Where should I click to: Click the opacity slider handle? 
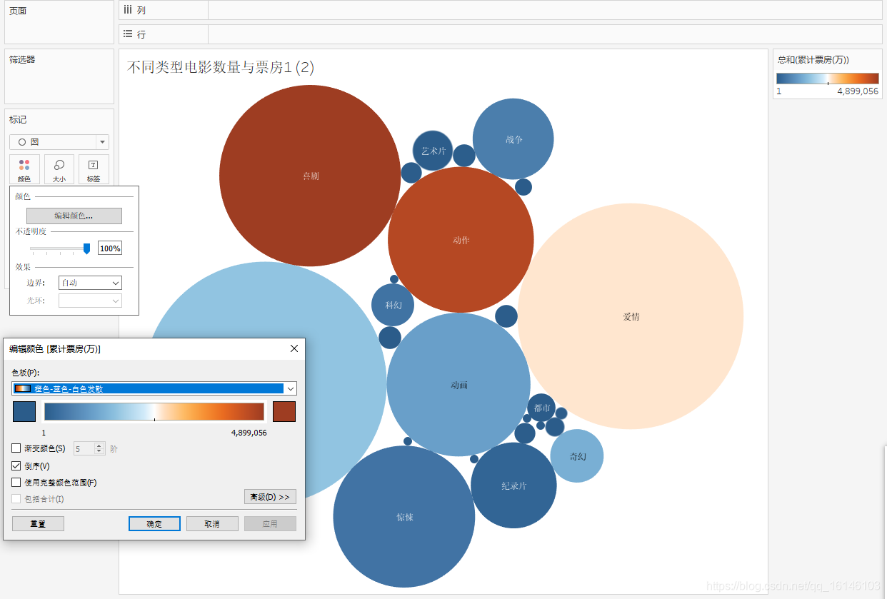pyautogui.click(x=87, y=248)
